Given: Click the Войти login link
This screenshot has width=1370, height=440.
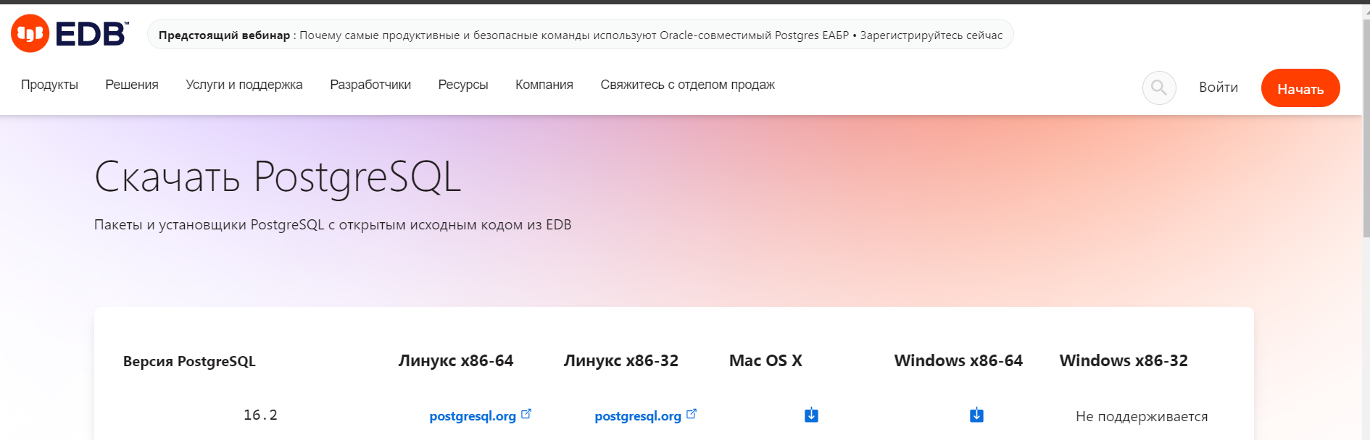Looking at the screenshot, I should pos(1219,88).
